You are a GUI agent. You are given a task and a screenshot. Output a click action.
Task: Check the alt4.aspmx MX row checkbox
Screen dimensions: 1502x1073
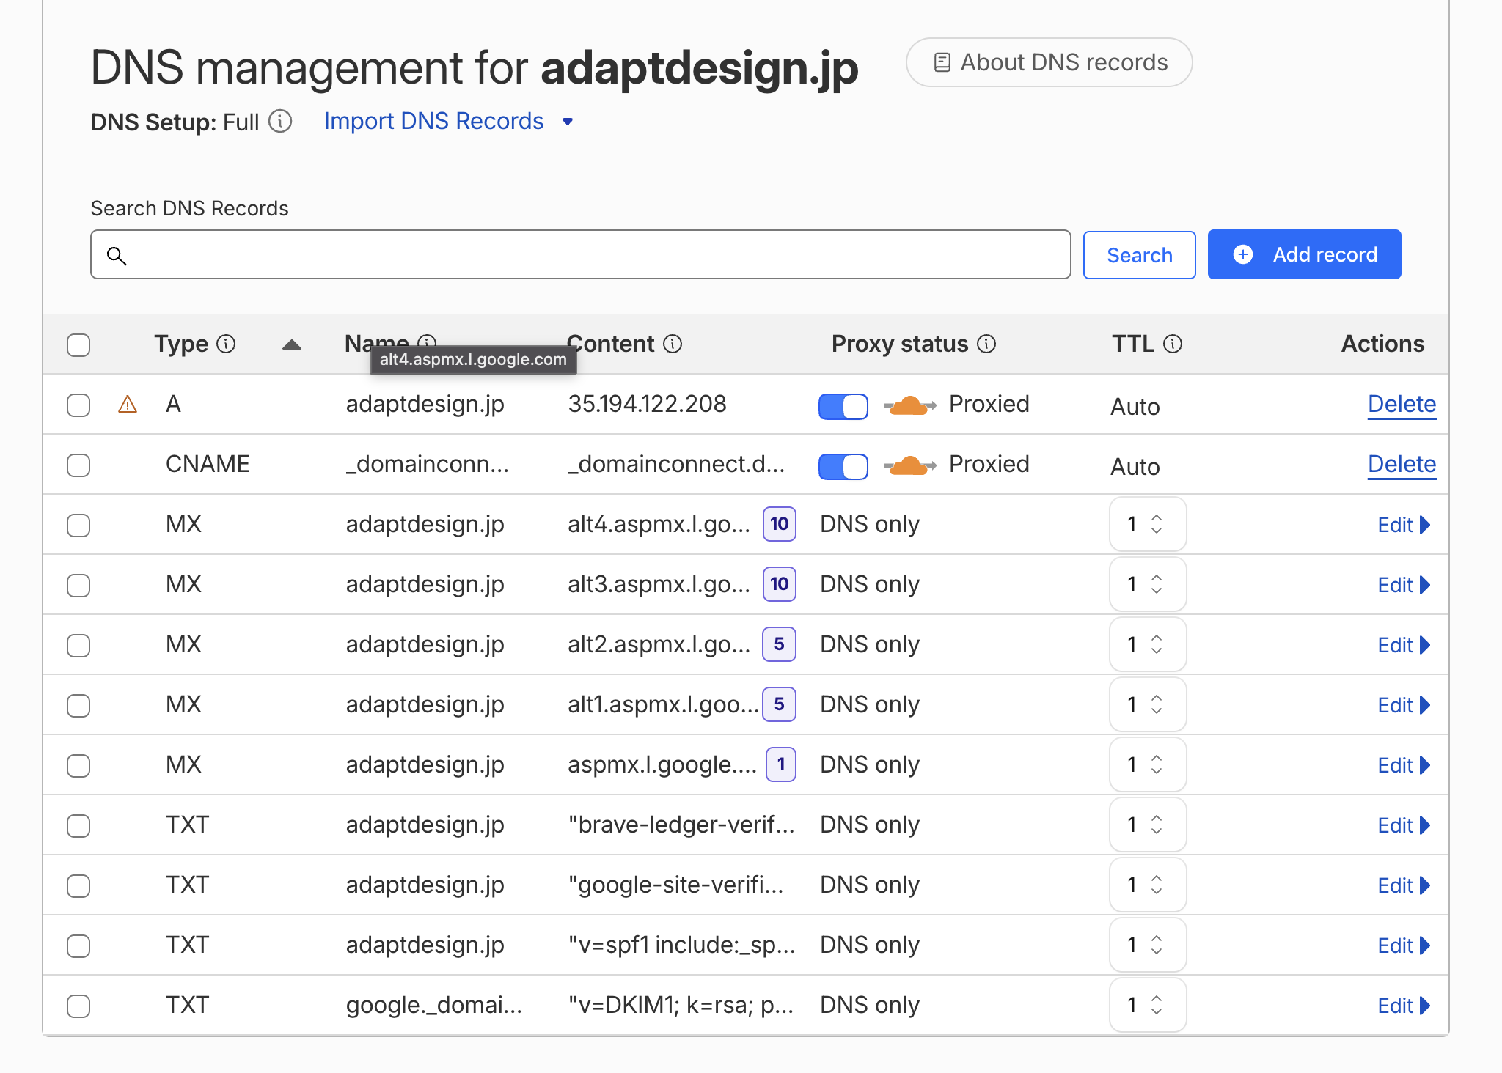pos(78,526)
